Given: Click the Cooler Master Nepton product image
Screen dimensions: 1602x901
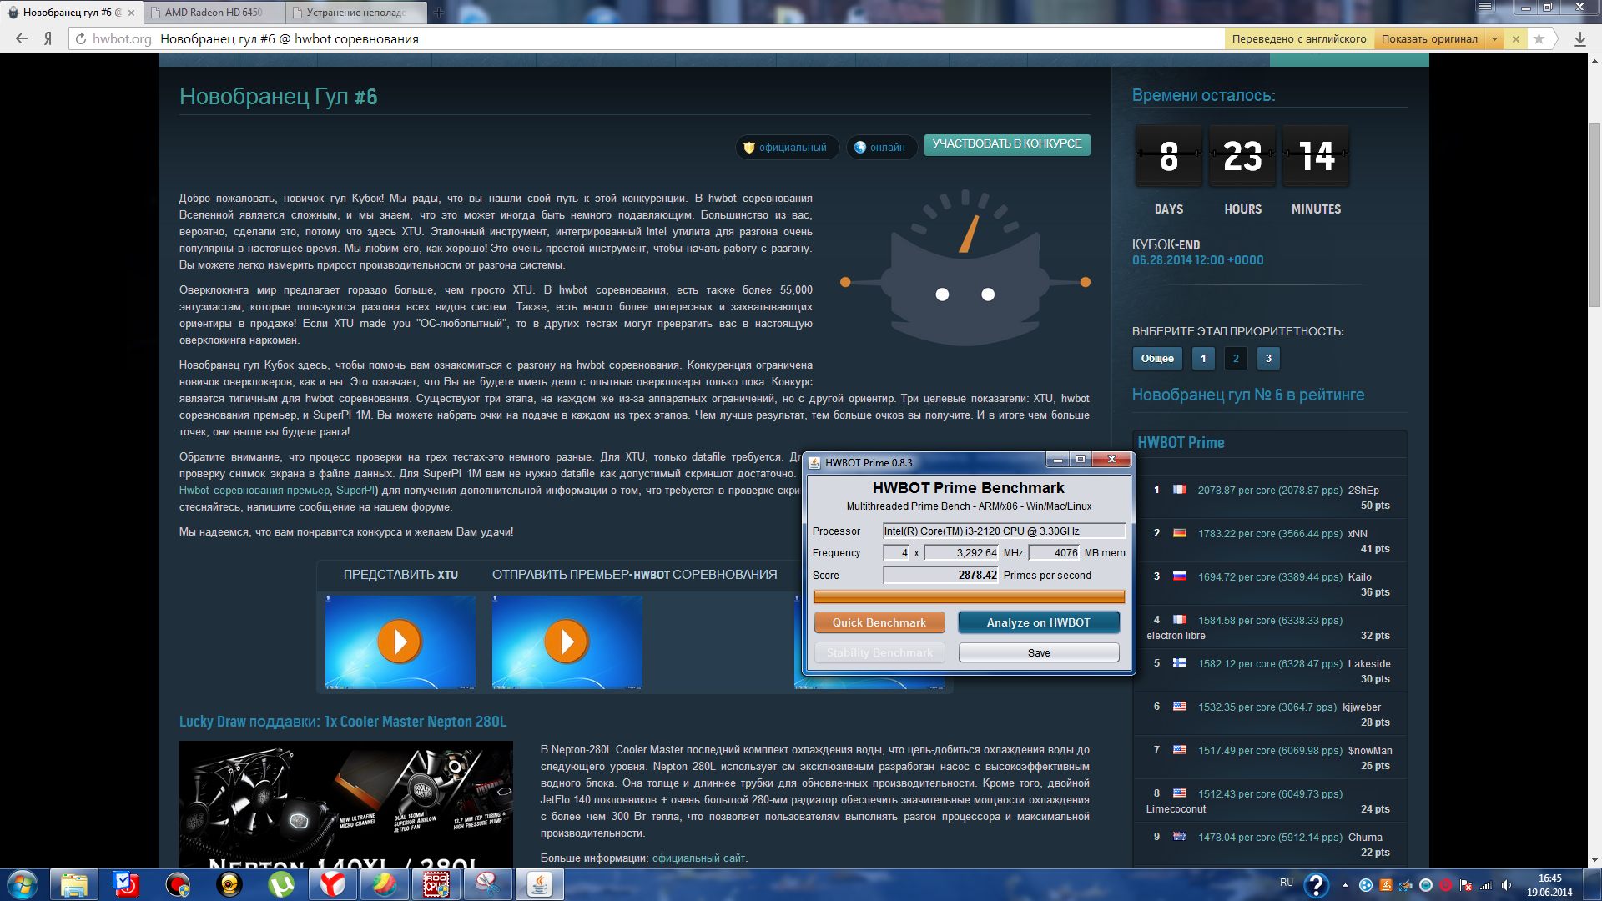Looking at the screenshot, I should (345, 804).
